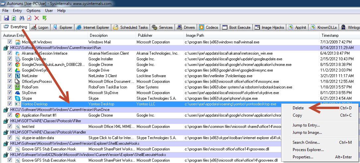Disable the Skype autorun checkbox
The height and width of the screenshot is (163, 360).
10,98
